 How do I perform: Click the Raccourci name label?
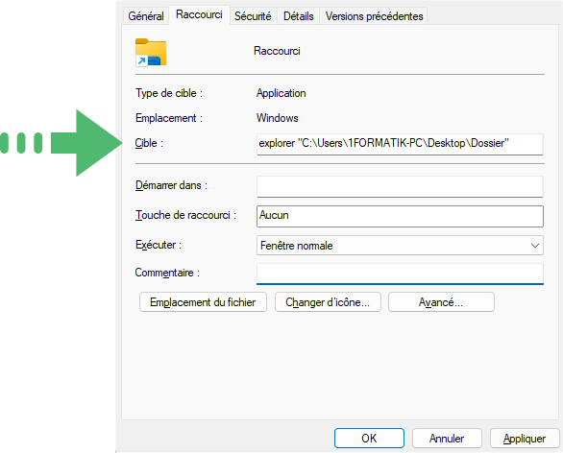tap(277, 51)
